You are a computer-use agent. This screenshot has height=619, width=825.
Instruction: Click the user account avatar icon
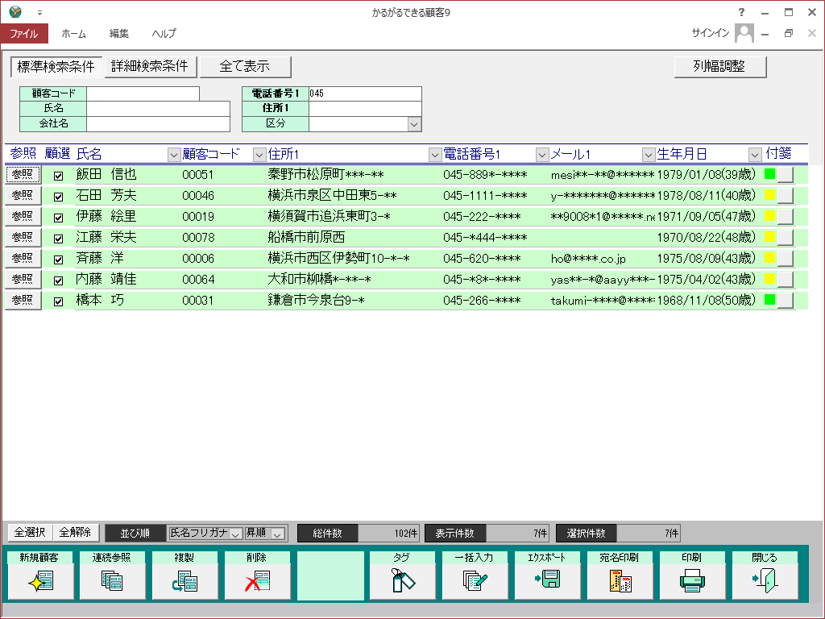[744, 33]
